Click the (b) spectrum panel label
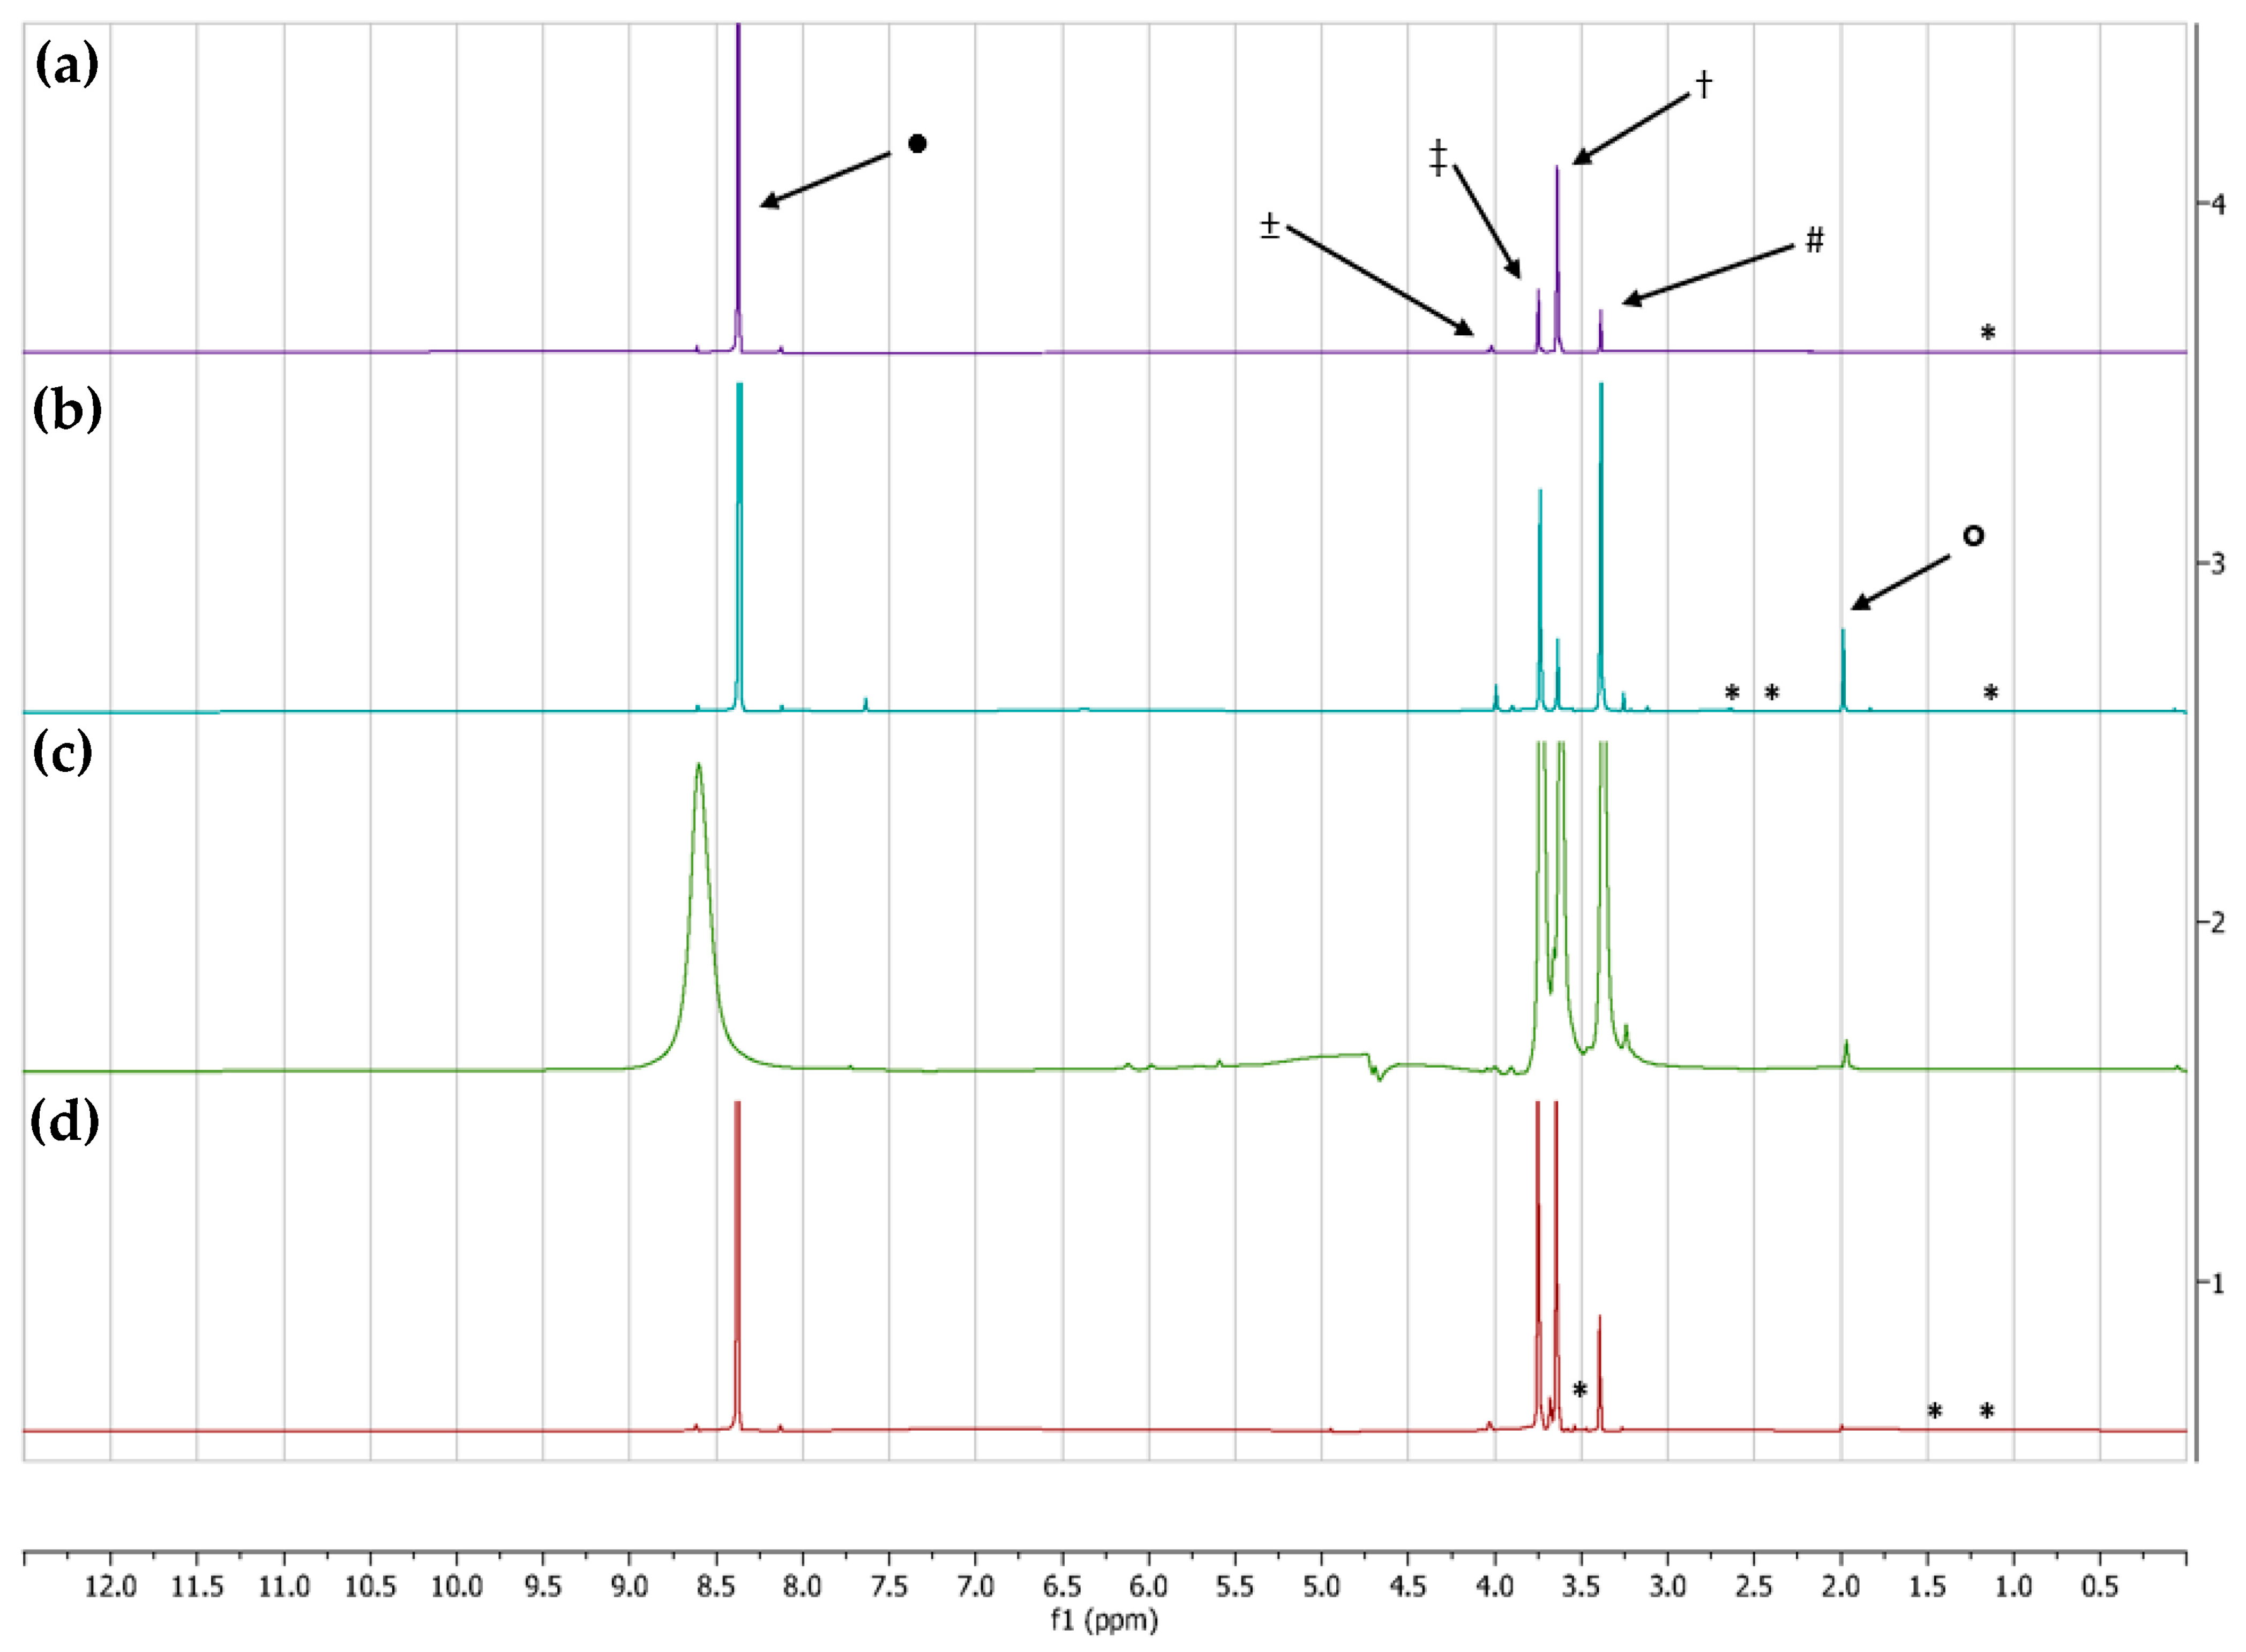The height and width of the screenshot is (1652, 2246). [x=67, y=409]
